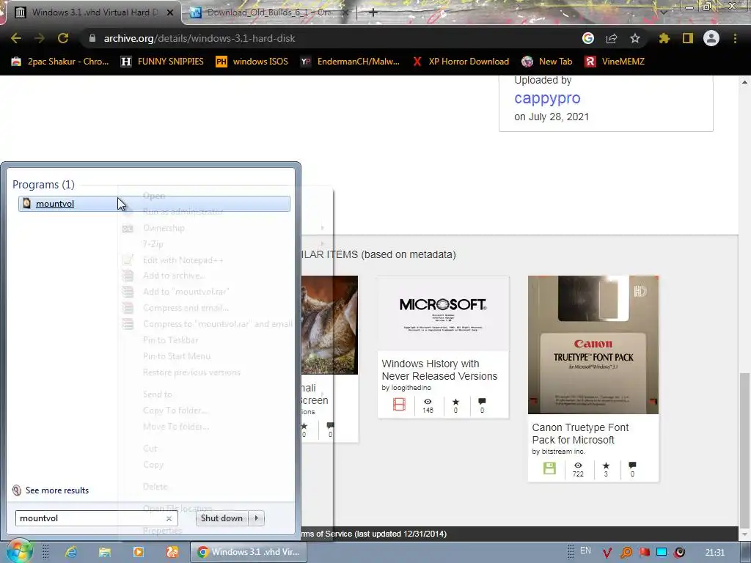Open FUNNY SNIPPIES bookmark
Image resolution: width=751 pixels, height=563 pixels.
tap(162, 62)
